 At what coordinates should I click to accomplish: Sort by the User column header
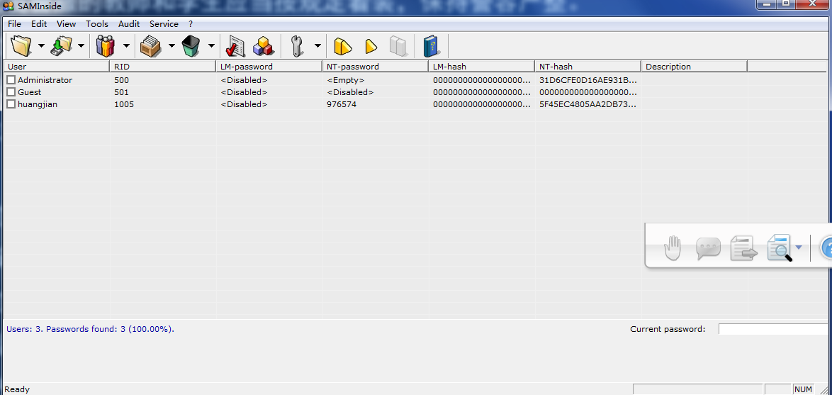[x=56, y=67]
